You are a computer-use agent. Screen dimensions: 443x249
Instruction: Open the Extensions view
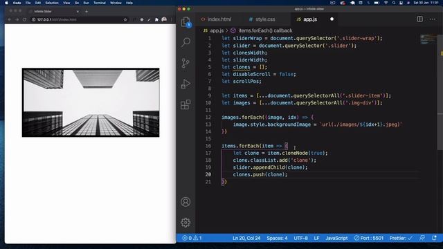tap(186, 104)
